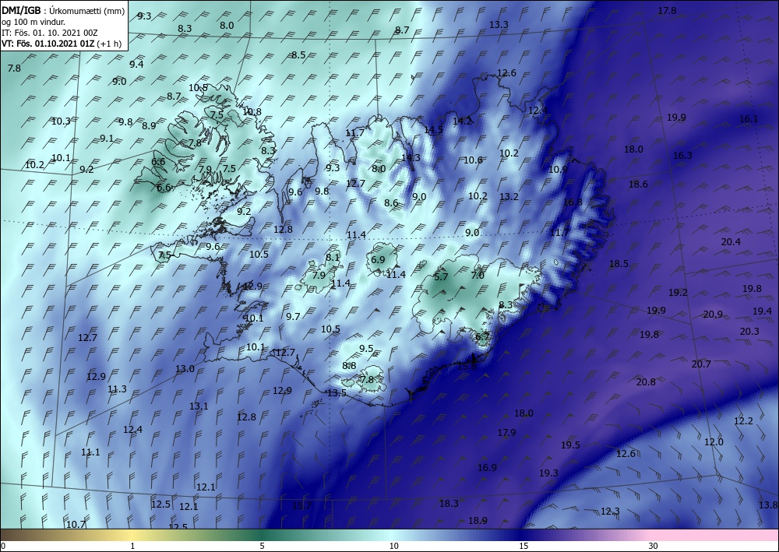Click the 18.3 value on the map

[449, 504]
